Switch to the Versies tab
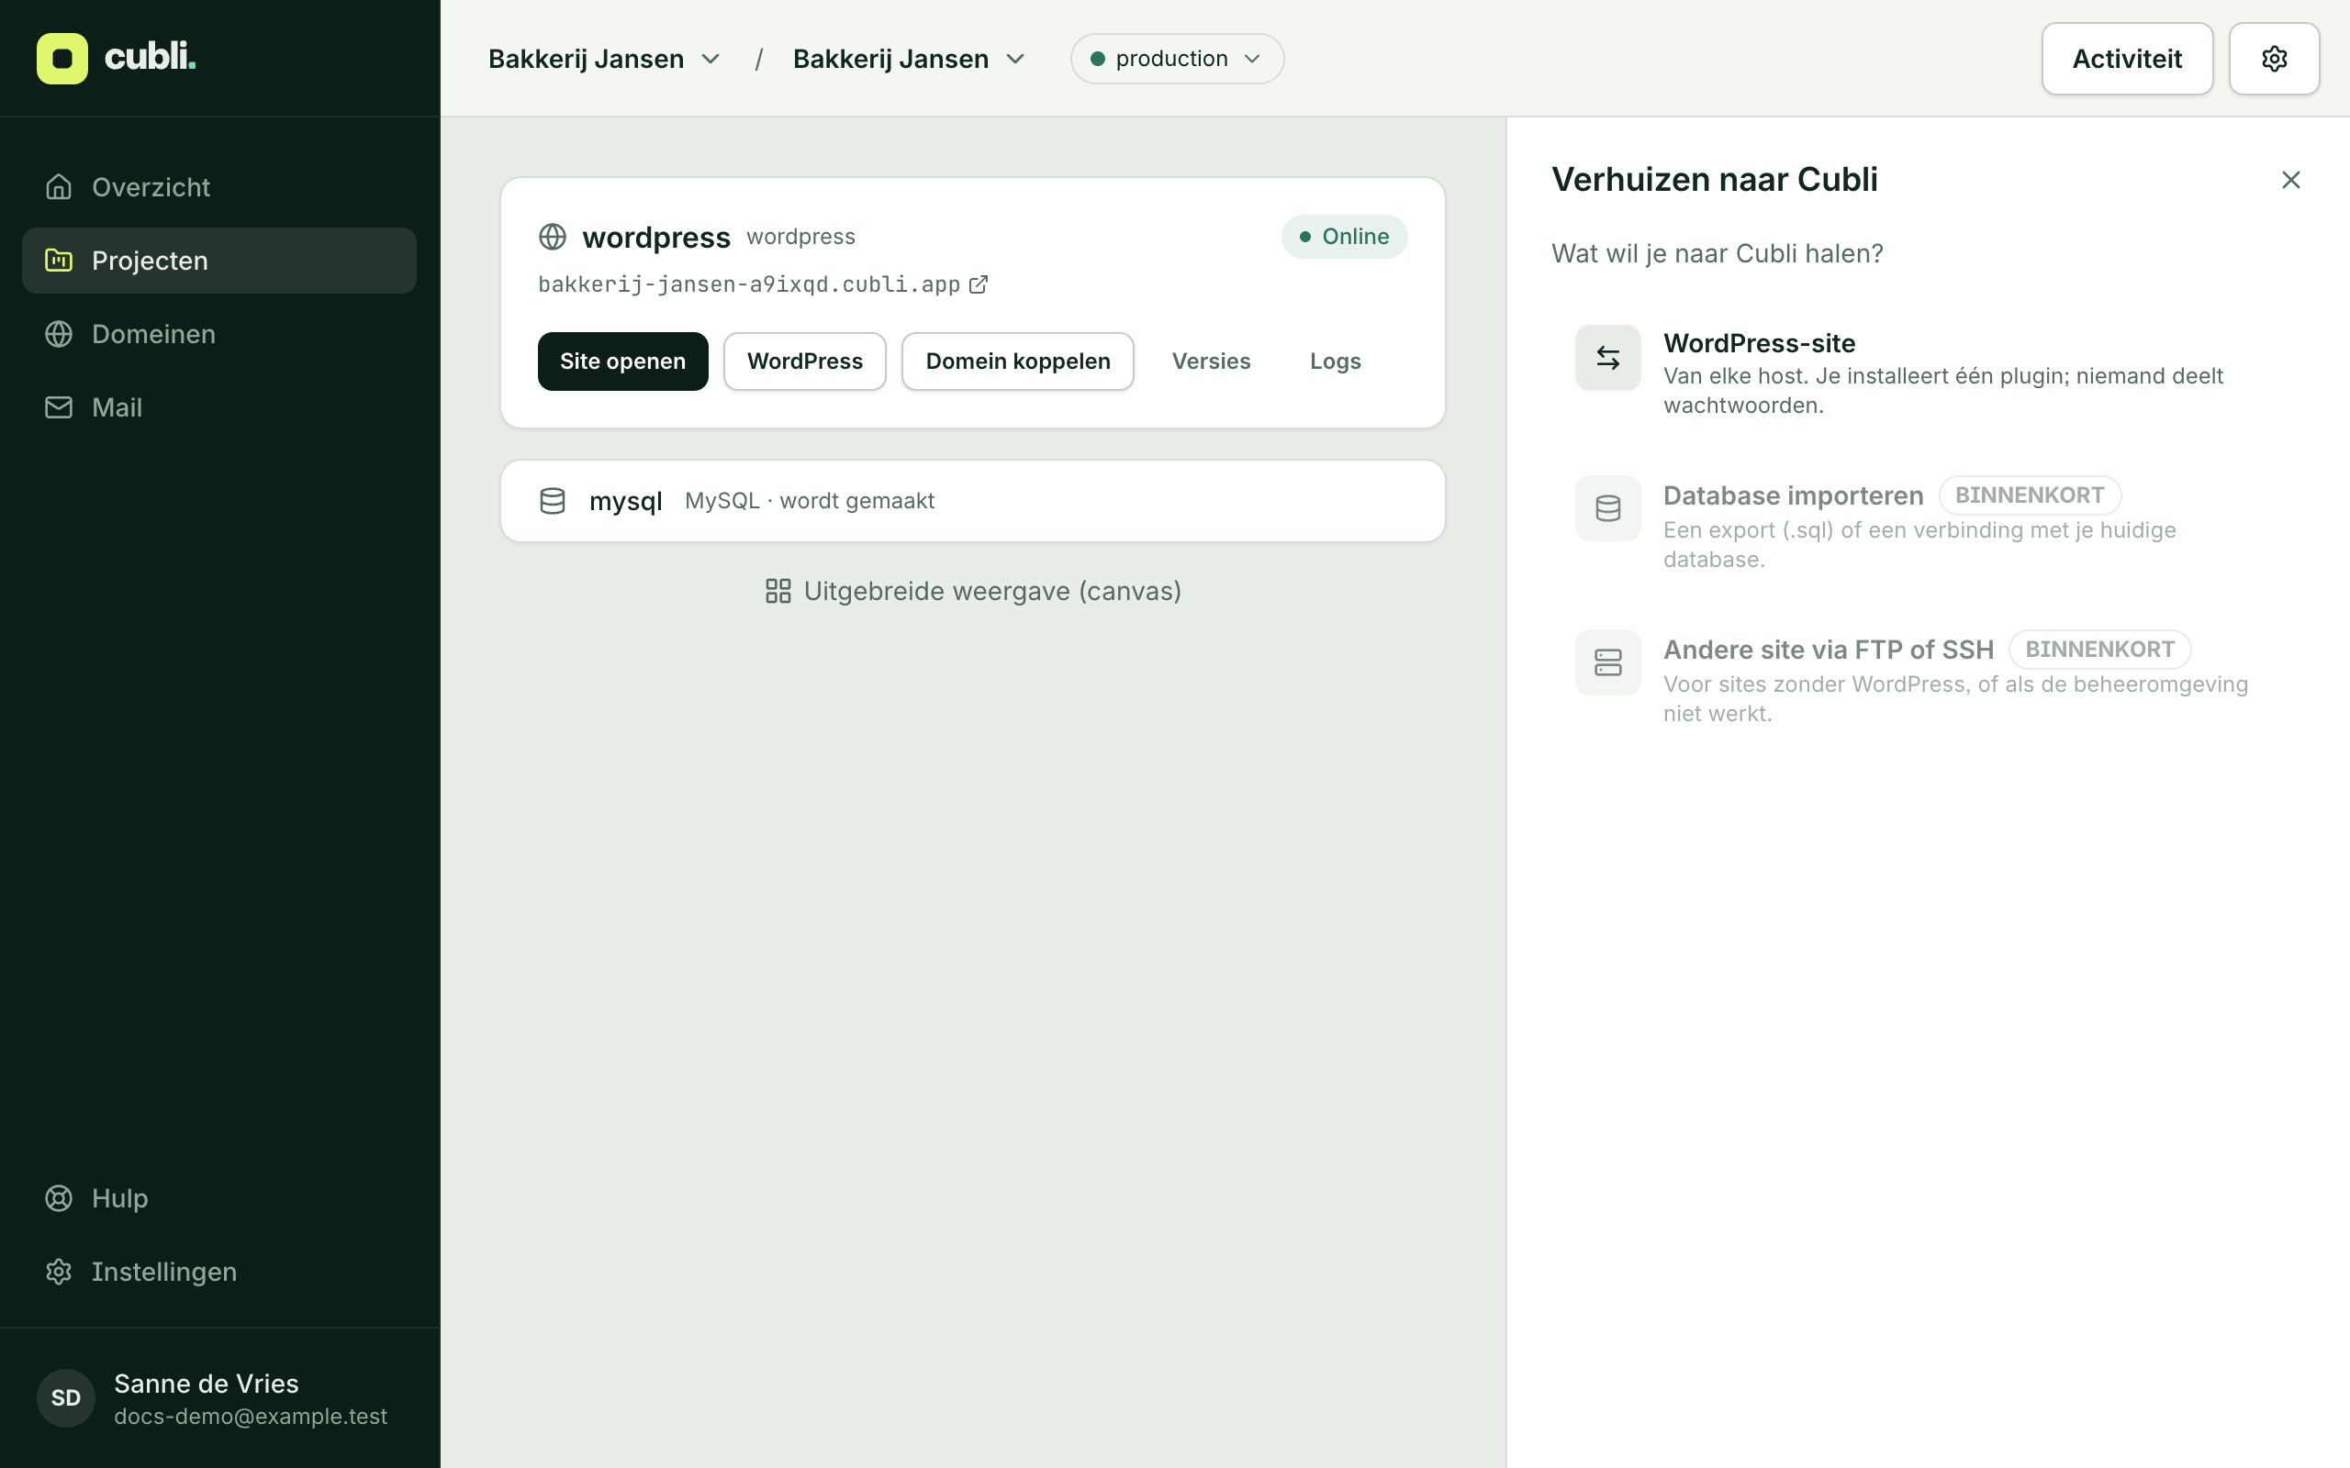 point(1211,361)
